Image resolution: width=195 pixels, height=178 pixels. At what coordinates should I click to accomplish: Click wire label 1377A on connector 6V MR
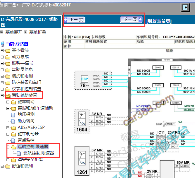(99, 154)
